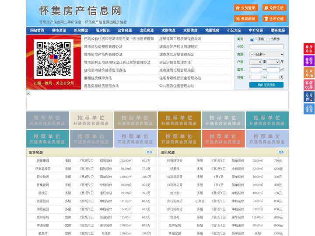This screenshot has width=315, height=236.
Task: Click the minimum 价格 input field
Action: (255, 77)
